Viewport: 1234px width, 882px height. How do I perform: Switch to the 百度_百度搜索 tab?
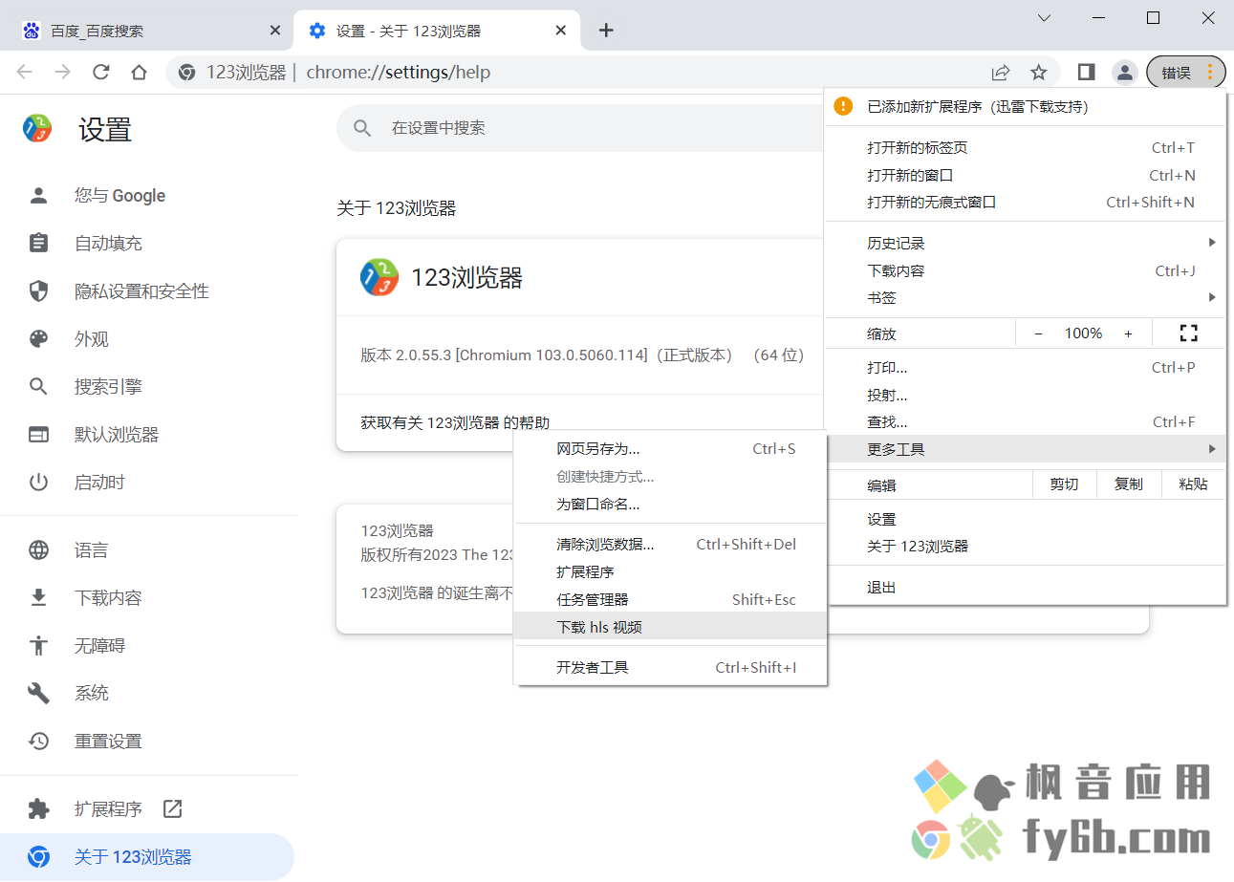tap(146, 31)
